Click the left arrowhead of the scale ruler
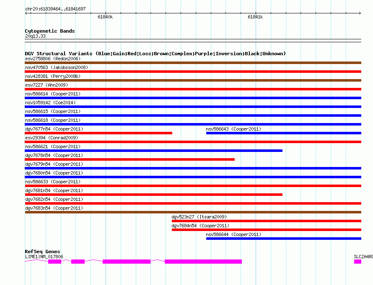This screenshot has height=285, width=373. click(x=26, y=13)
